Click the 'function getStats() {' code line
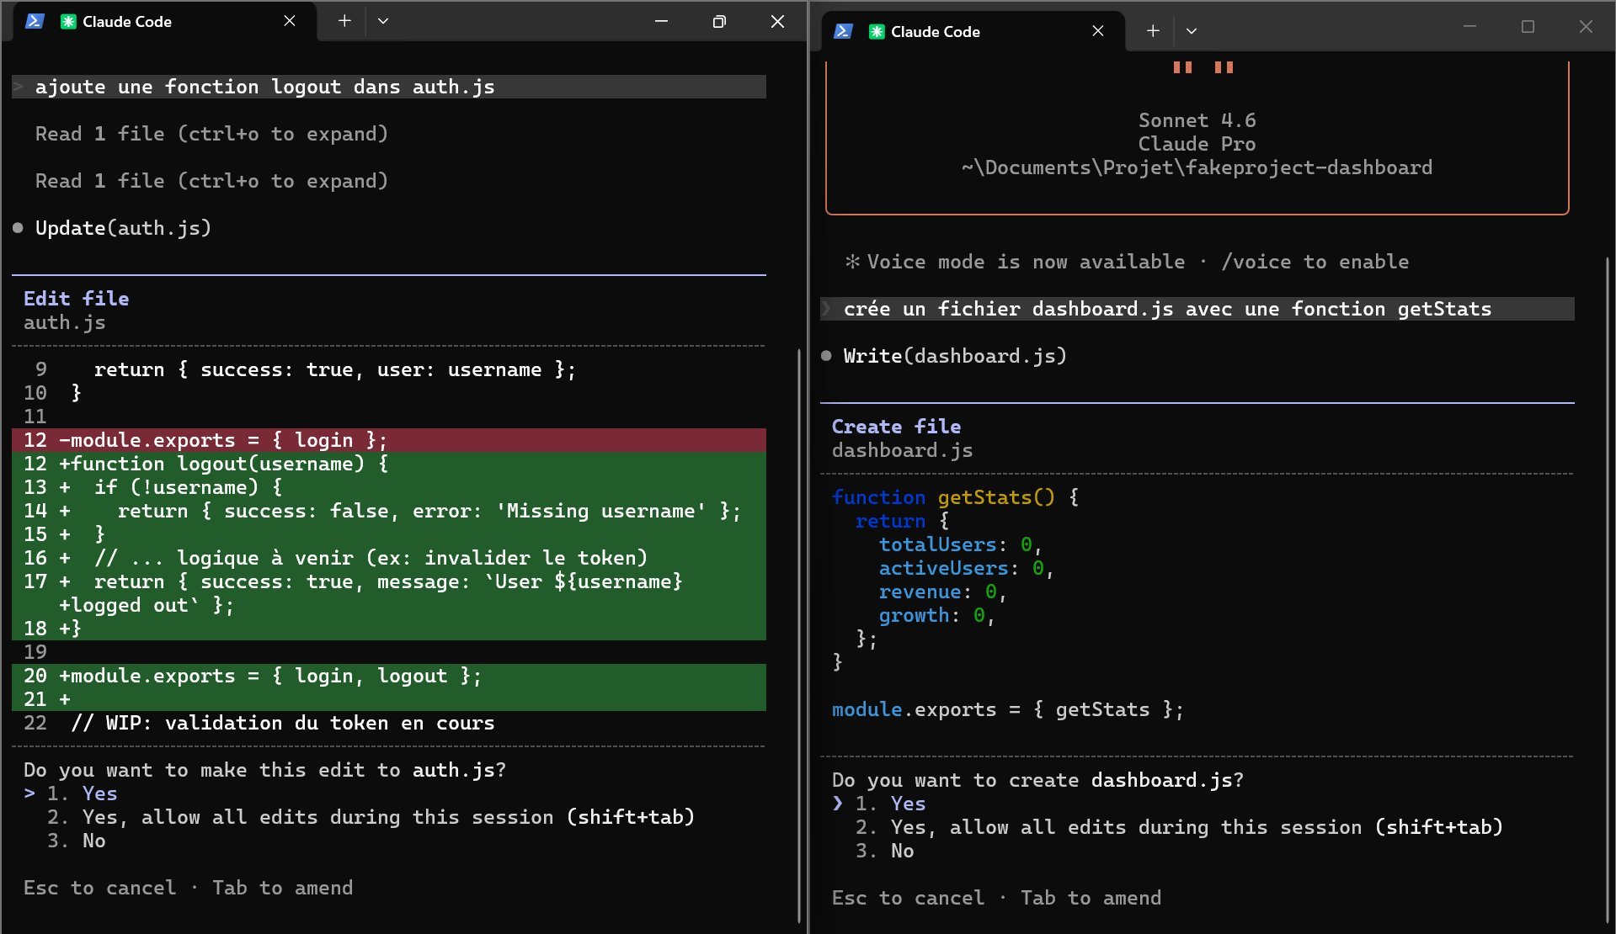 click(956, 497)
